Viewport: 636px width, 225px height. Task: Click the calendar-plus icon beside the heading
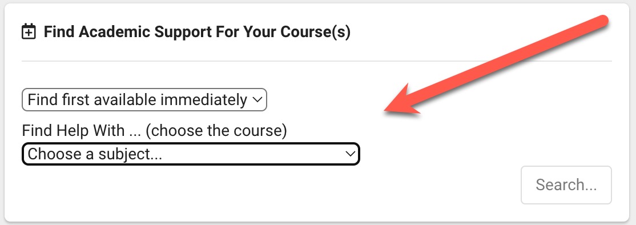point(29,31)
